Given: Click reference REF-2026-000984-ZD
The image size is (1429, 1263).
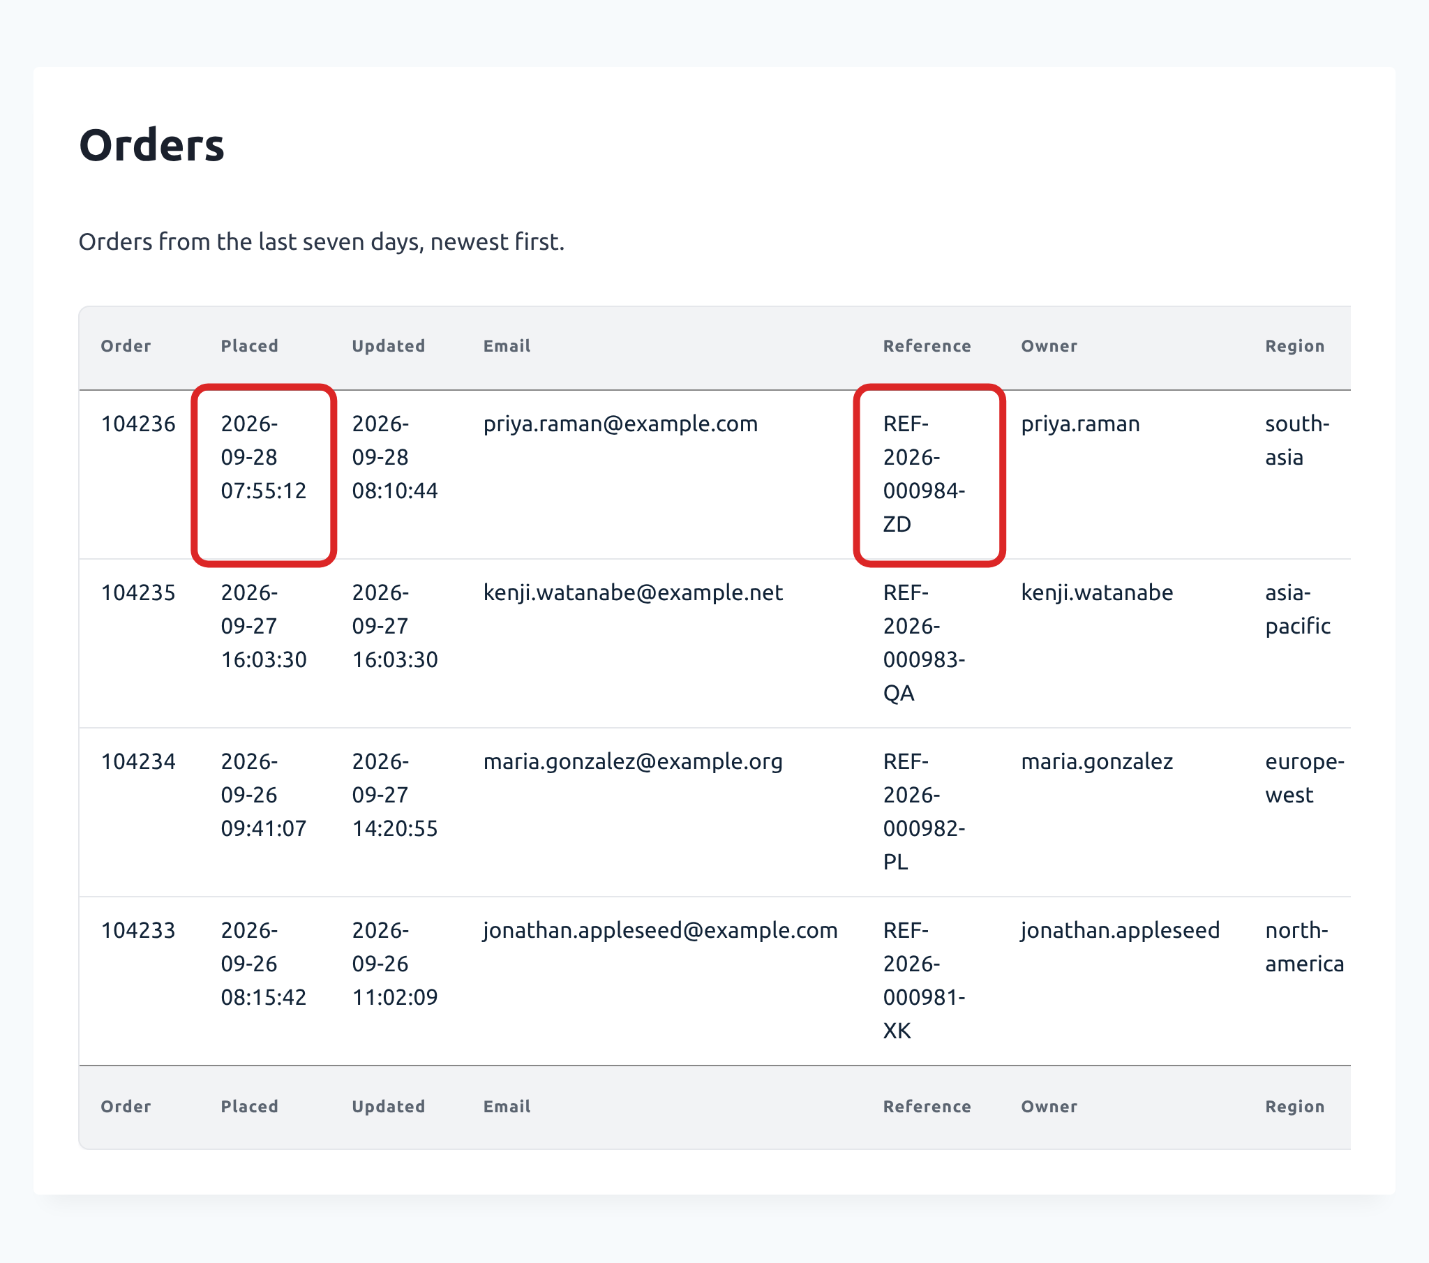Looking at the screenshot, I should (x=925, y=474).
